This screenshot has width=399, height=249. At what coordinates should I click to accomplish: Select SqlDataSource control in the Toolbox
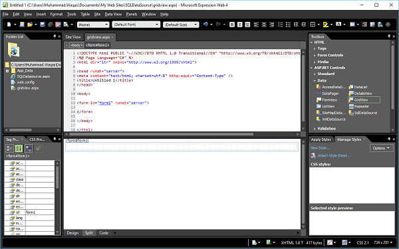pos(363,113)
